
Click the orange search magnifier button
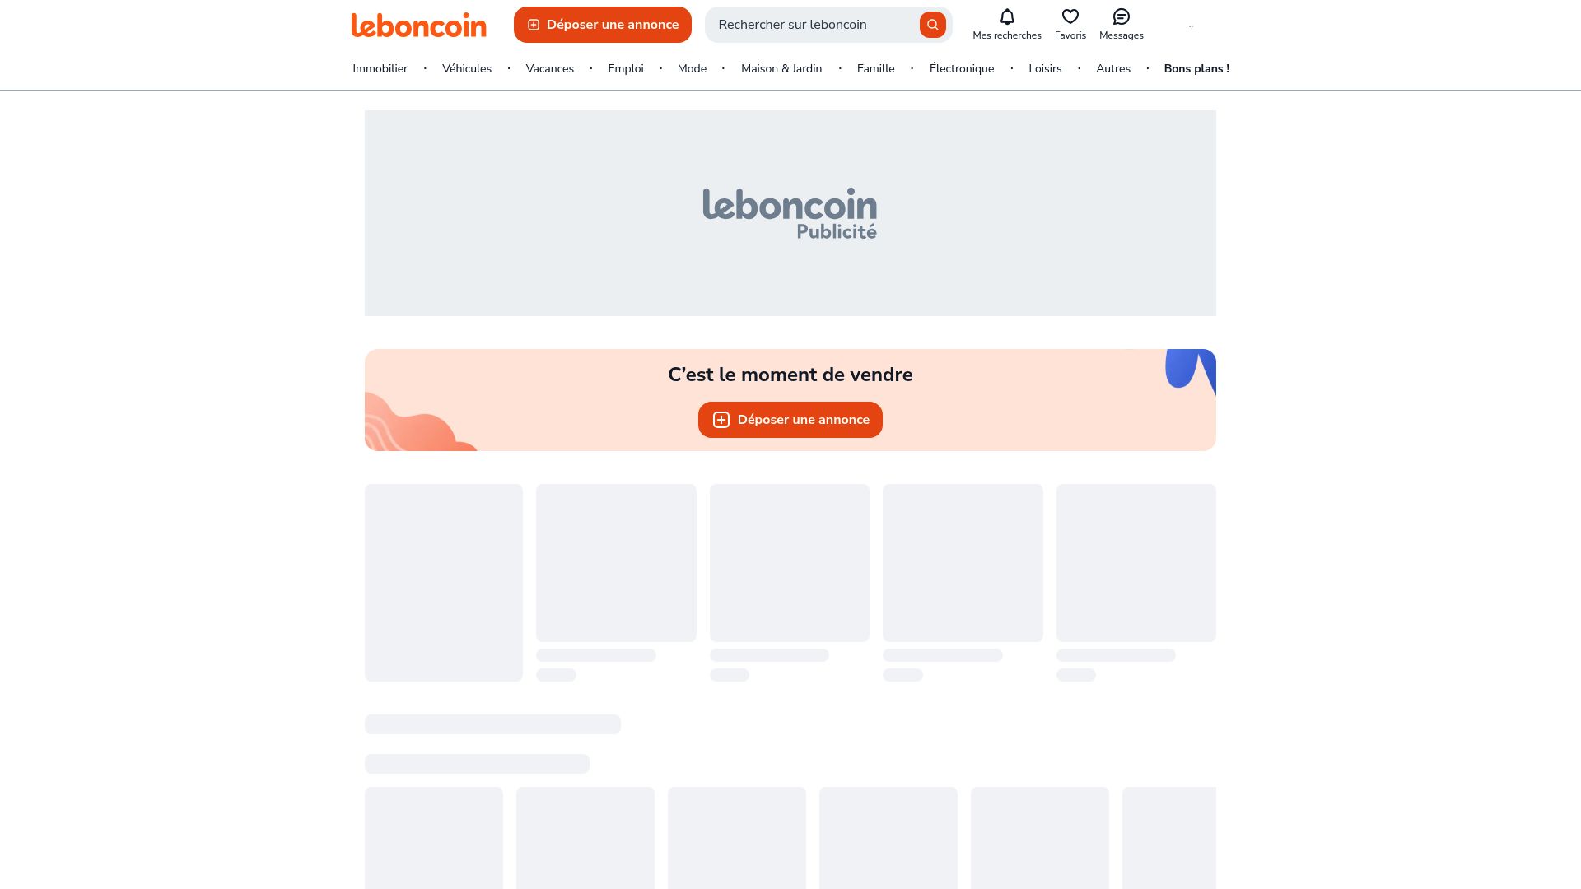(932, 25)
